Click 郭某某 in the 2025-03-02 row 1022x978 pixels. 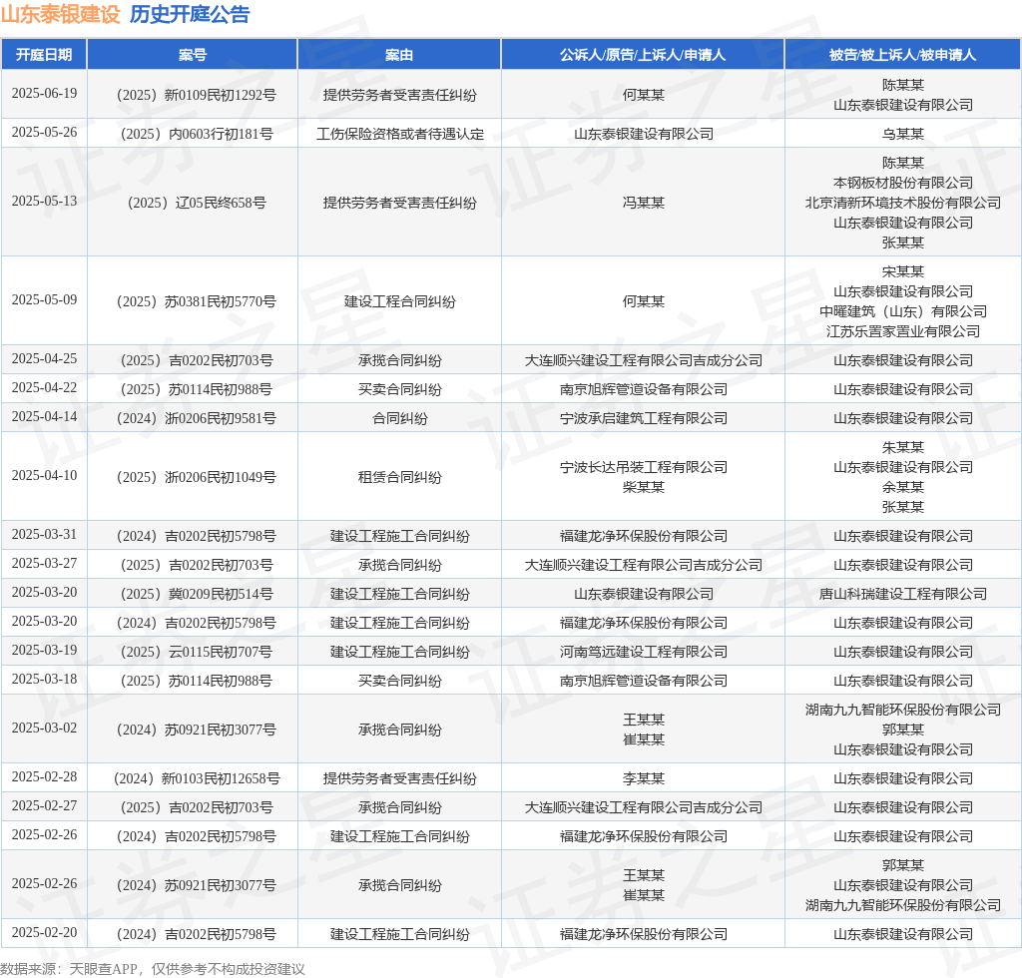tap(902, 730)
